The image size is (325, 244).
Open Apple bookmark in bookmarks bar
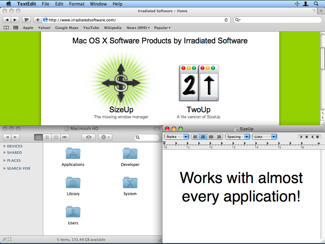click(x=28, y=28)
